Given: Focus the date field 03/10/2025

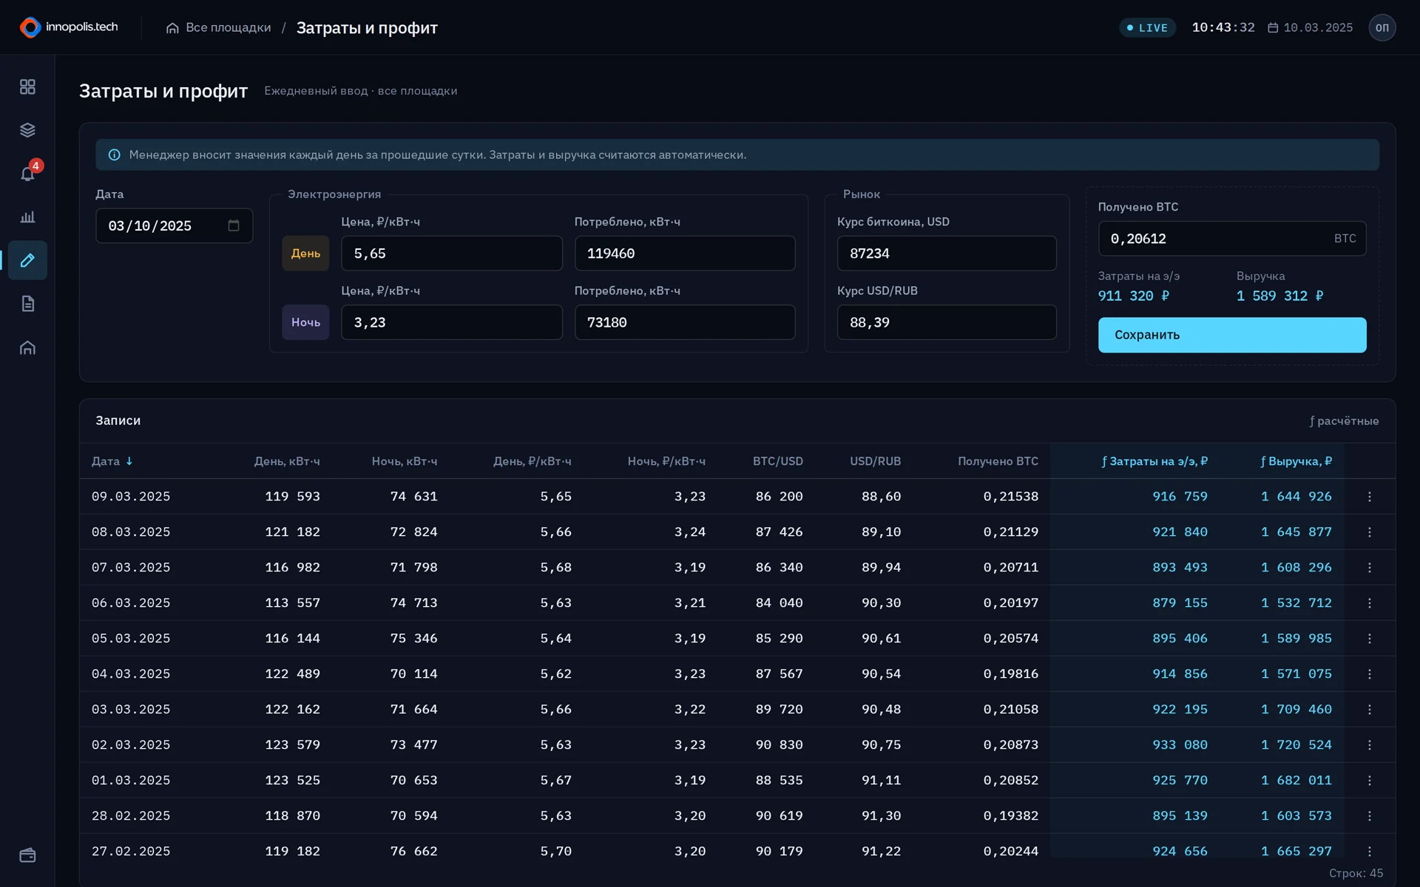Looking at the screenshot, I should coord(174,225).
